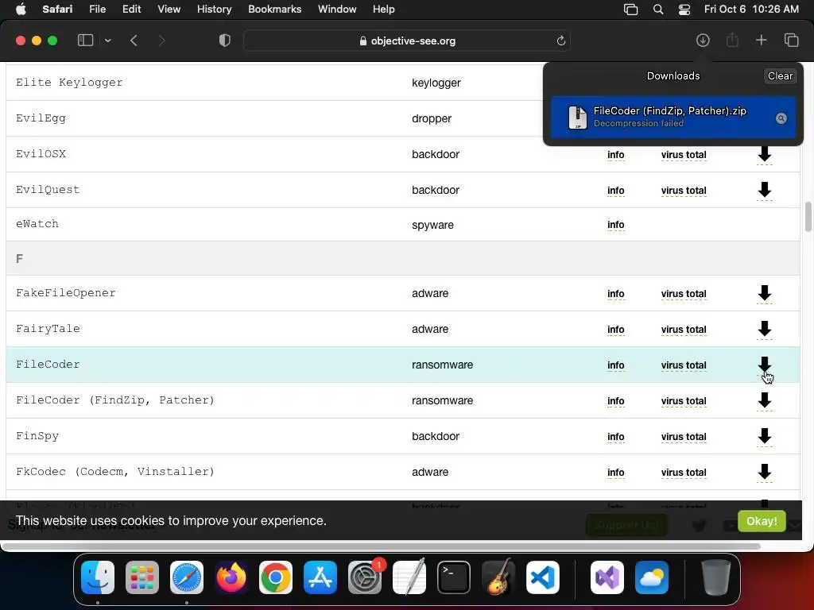Go back to the previous page
This screenshot has height=610, width=814.
point(134,41)
